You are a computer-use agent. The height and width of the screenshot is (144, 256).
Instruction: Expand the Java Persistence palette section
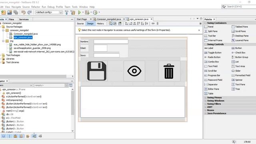[206, 113]
